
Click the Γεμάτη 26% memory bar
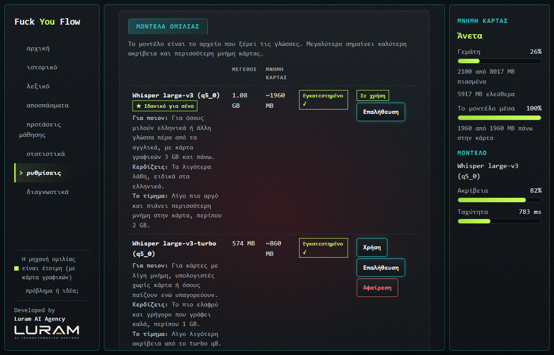499,61
